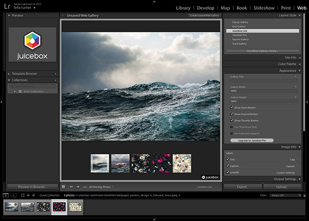Switch to the Develop module

pos(205,8)
